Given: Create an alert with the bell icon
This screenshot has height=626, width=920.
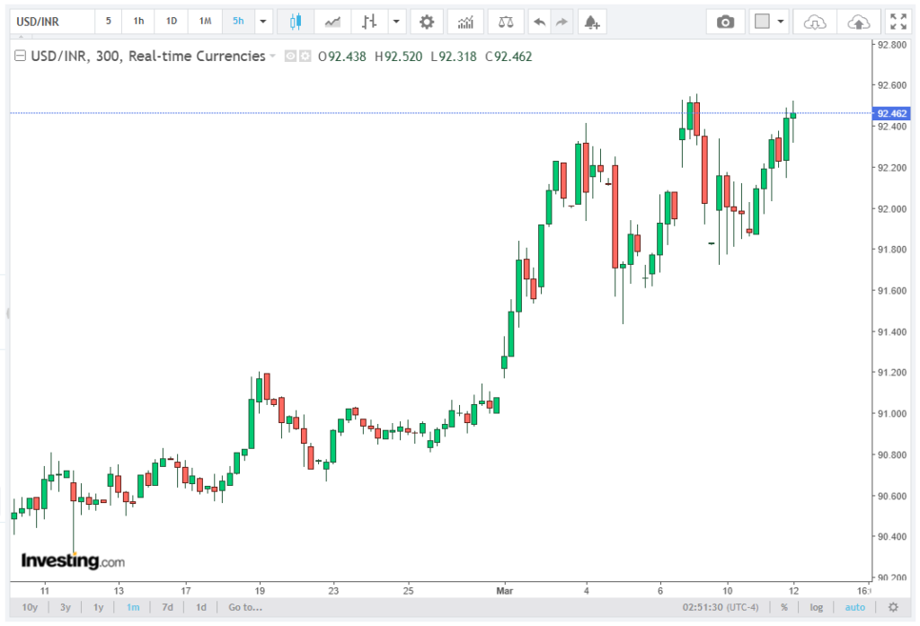Looking at the screenshot, I should [x=590, y=22].
